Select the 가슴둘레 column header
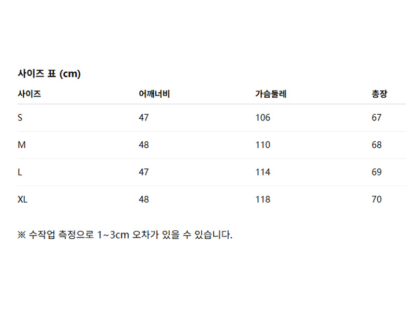 click(x=271, y=95)
